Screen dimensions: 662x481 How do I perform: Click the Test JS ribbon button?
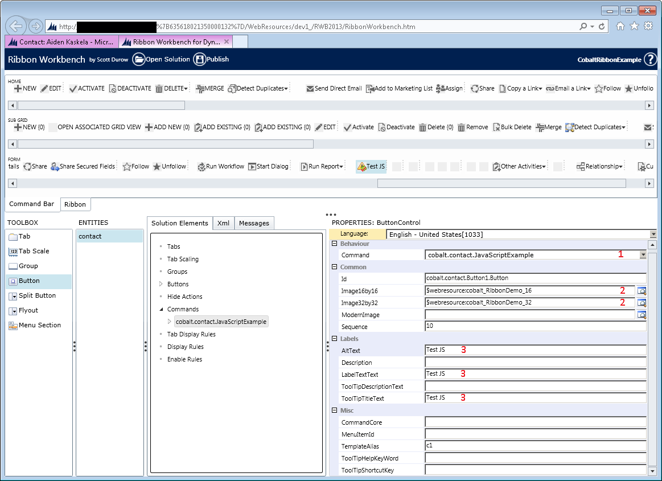point(371,166)
